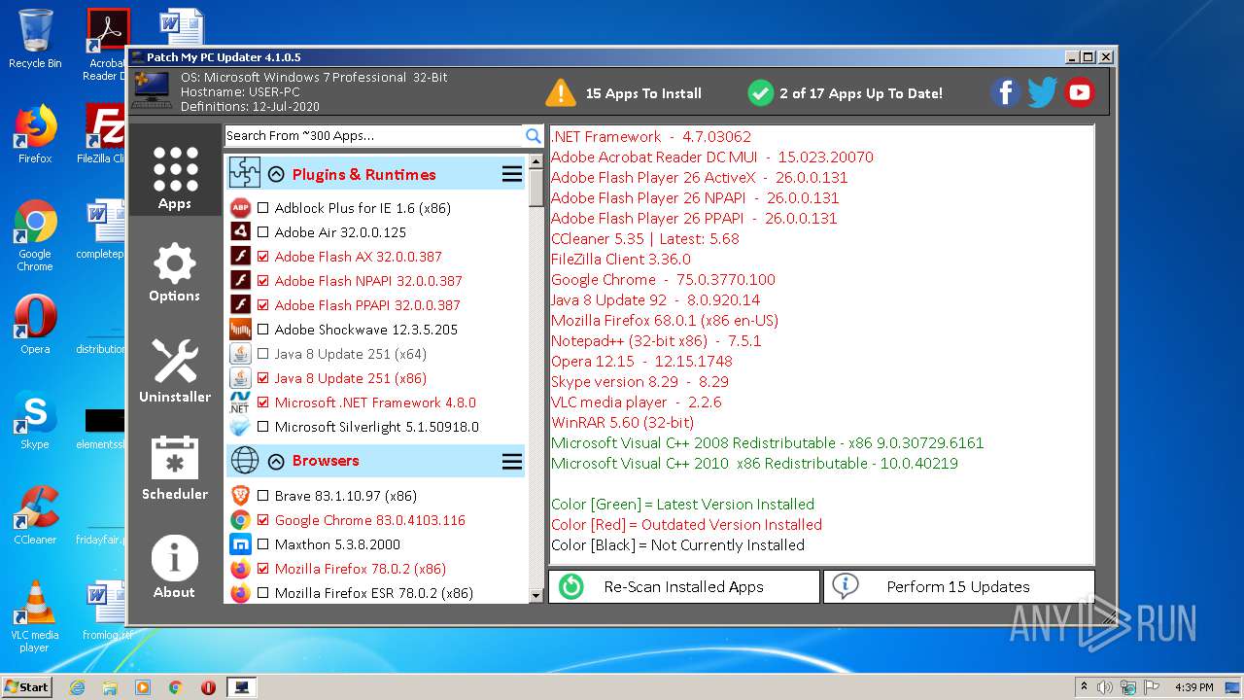Check Adobe Shockwave 12.3.5.205
Screen dimensions: 1244x700
263,330
